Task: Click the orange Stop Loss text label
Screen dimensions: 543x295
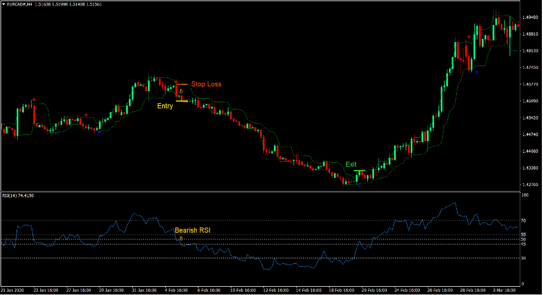Action: (206, 84)
